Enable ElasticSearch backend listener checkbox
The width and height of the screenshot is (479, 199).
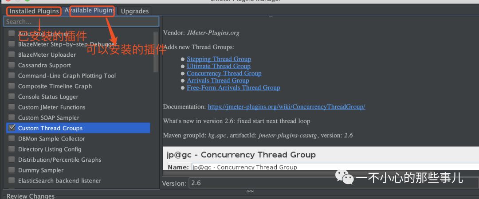point(12,180)
